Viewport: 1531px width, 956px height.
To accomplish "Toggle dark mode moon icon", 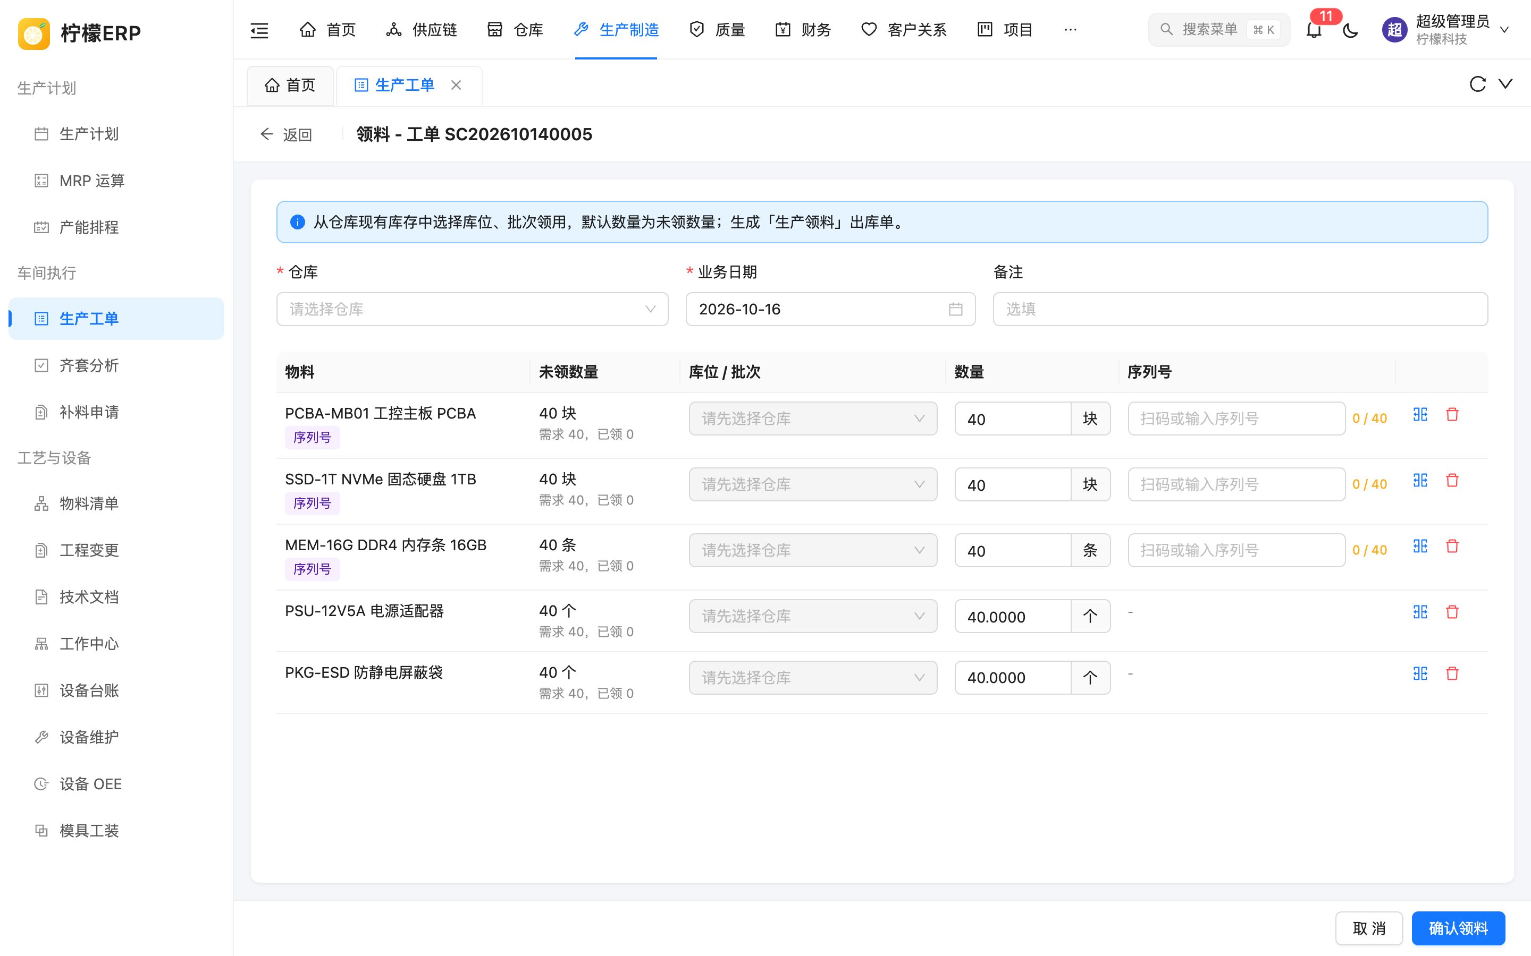I will pos(1351,30).
